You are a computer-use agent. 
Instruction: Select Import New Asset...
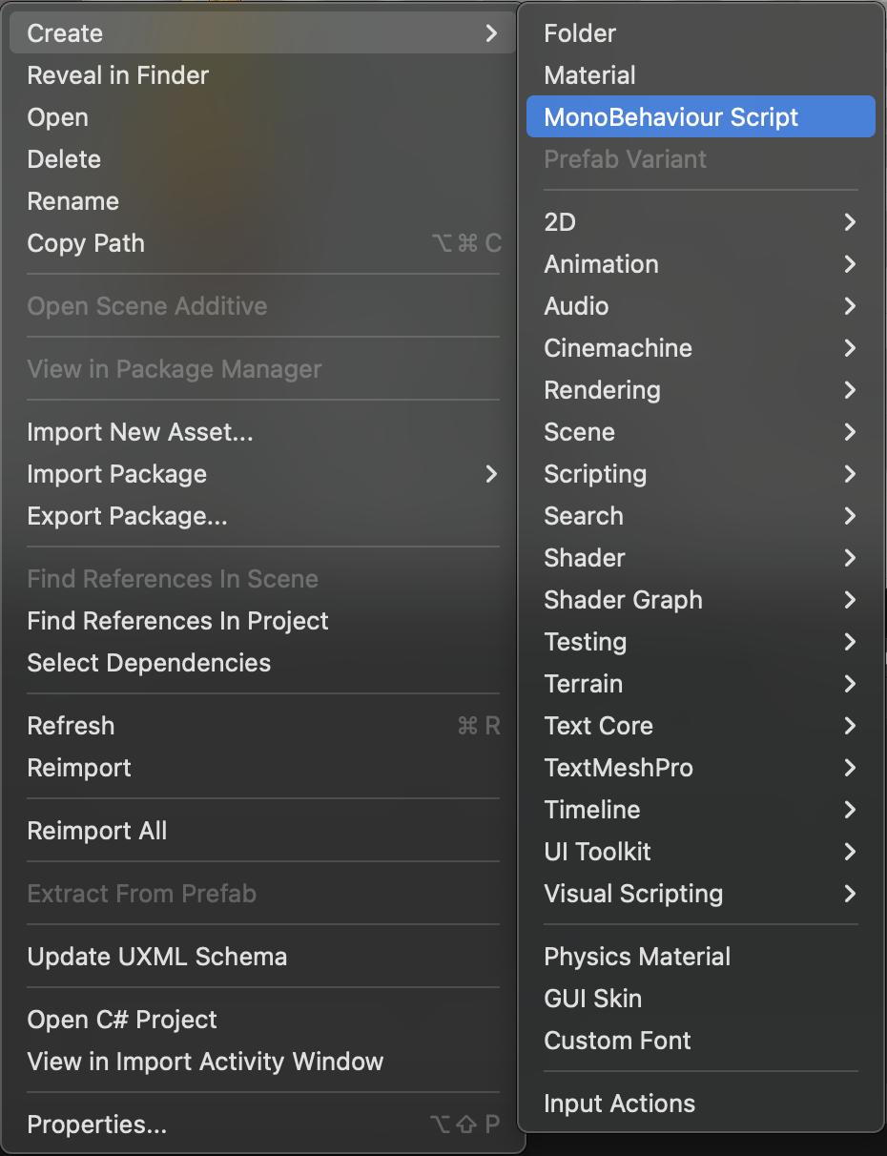click(x=140, y=432)
